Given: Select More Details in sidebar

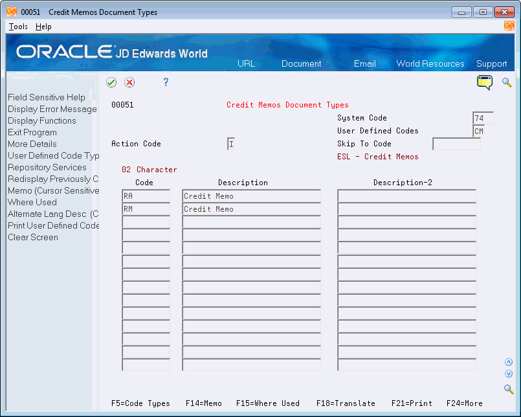Looking at the screenshot, I should point(32,144).
